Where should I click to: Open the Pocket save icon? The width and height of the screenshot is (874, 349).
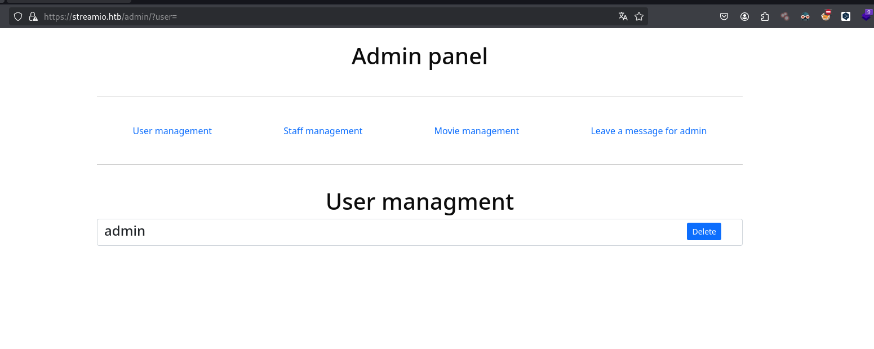click(724, 16)
